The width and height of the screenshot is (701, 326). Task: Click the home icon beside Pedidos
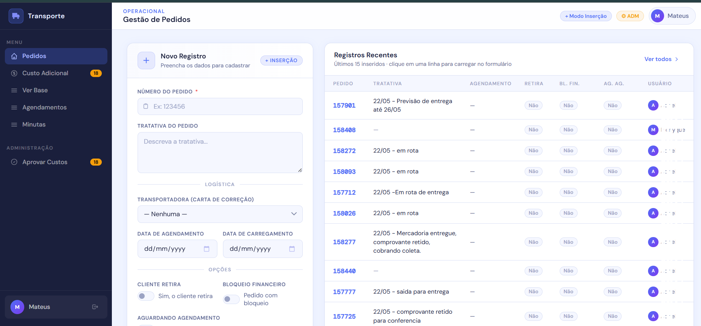tap(14, 56)
